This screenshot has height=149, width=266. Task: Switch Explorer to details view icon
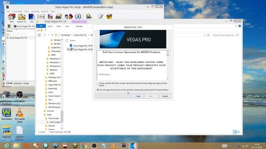click(x=235, y=132)
